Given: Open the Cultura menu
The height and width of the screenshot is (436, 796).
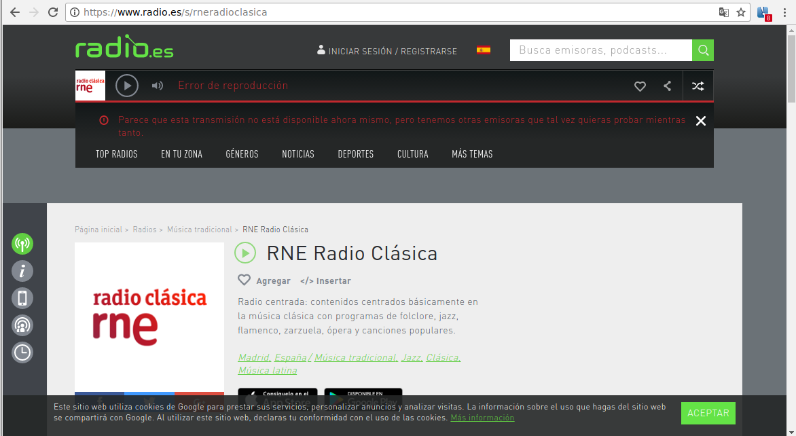Looking at the screenshot, I should click(x=413, y=153).
